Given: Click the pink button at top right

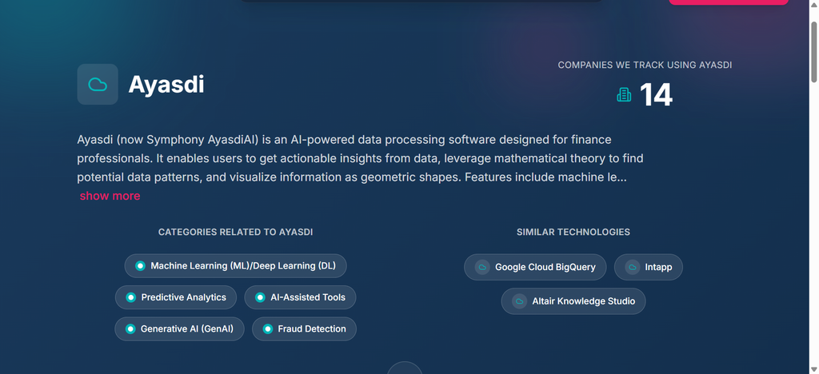Looking at the screenshot, I should point(729,2).
